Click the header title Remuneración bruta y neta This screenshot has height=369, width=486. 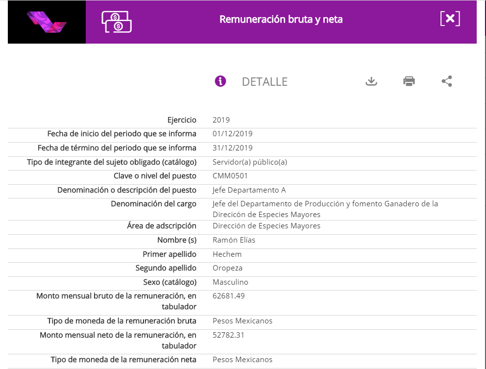[281, 19]
